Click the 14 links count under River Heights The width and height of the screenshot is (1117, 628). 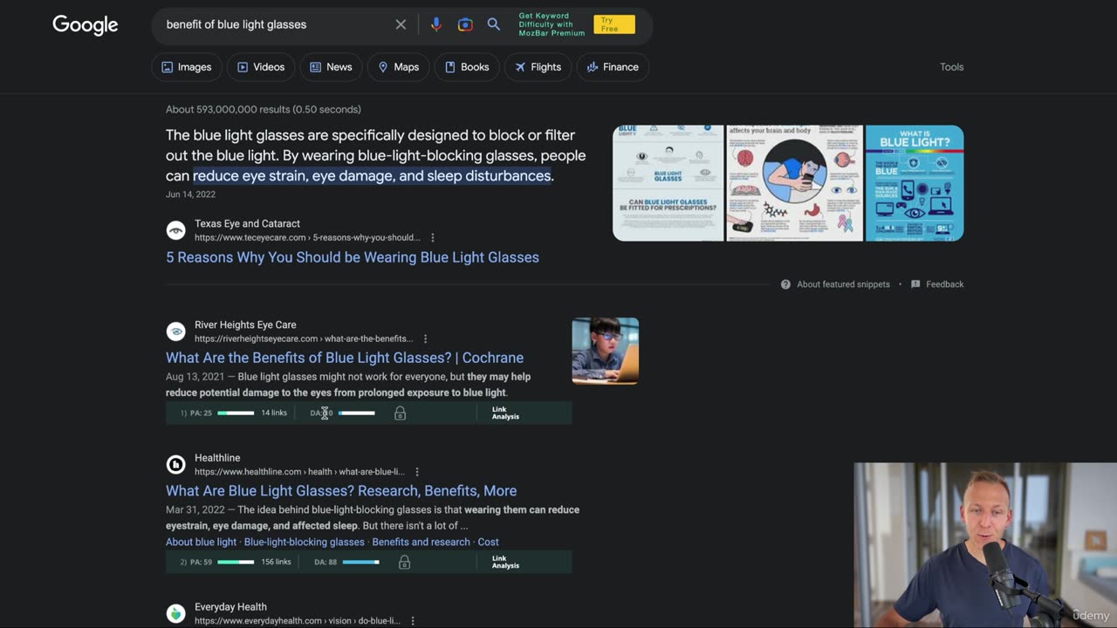coord(274,413)
